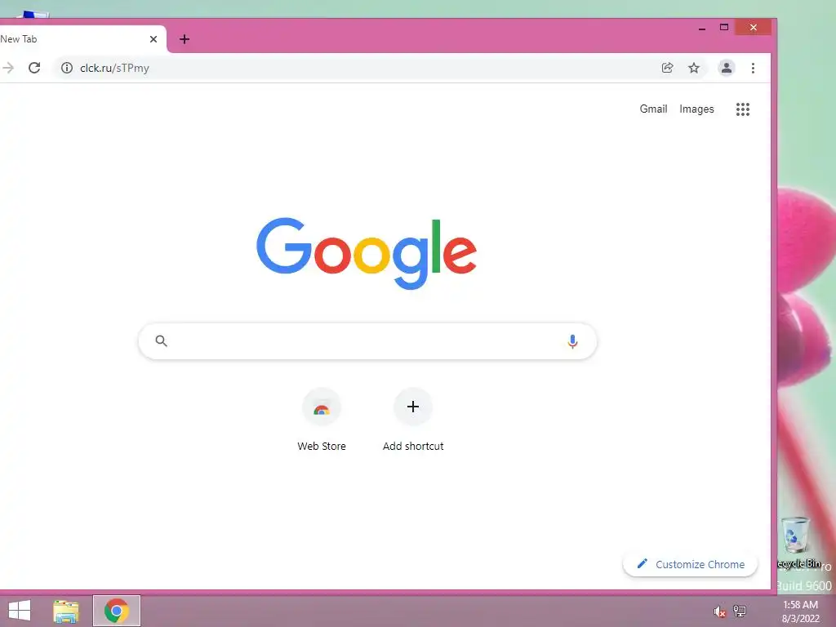Click the Customize Chrome button
The height and width of the screenshot is (627, 836).
coord(690,564)
